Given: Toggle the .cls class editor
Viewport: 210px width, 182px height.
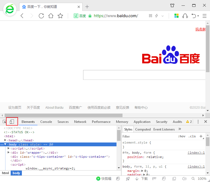Looking at the screenshot, I should click(192, 136).
